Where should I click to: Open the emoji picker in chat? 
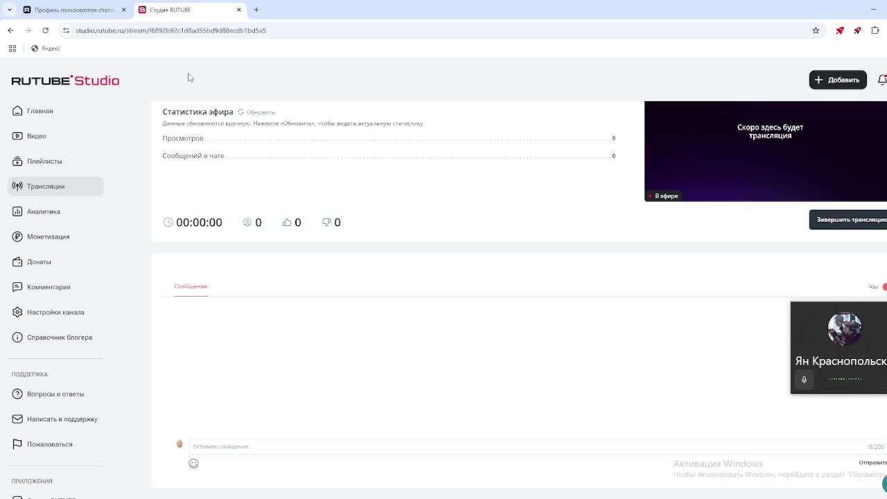click(193, 464)
